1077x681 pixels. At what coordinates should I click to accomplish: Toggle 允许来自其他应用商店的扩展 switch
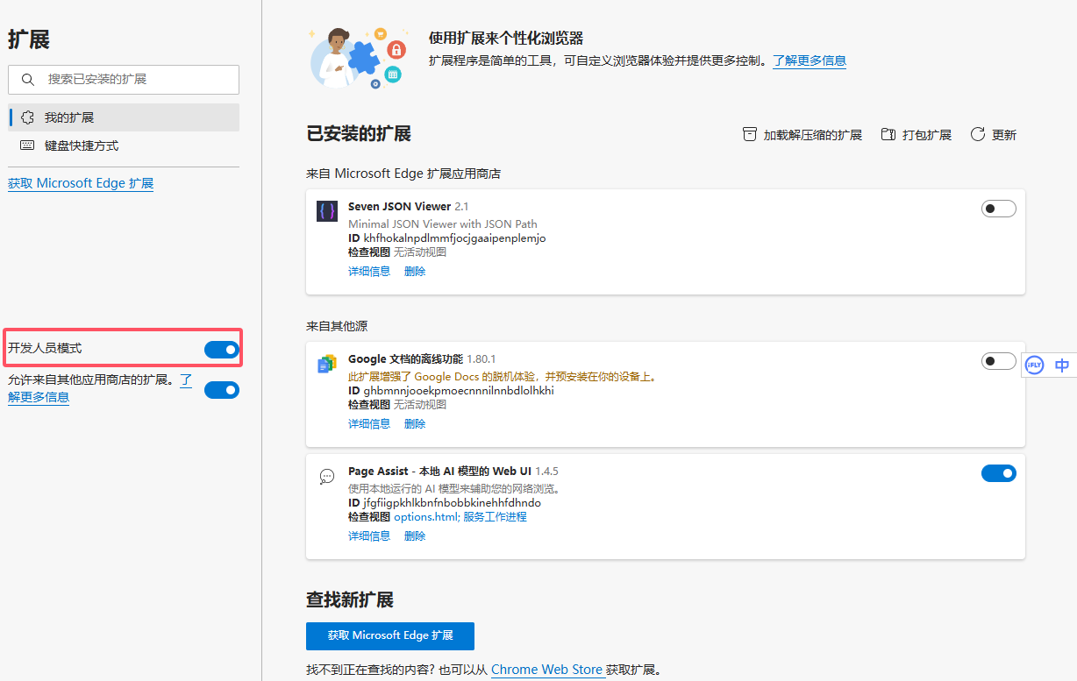[221, 390]
